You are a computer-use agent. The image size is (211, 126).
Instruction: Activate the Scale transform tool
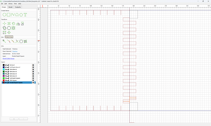click(x=9, y=24)
